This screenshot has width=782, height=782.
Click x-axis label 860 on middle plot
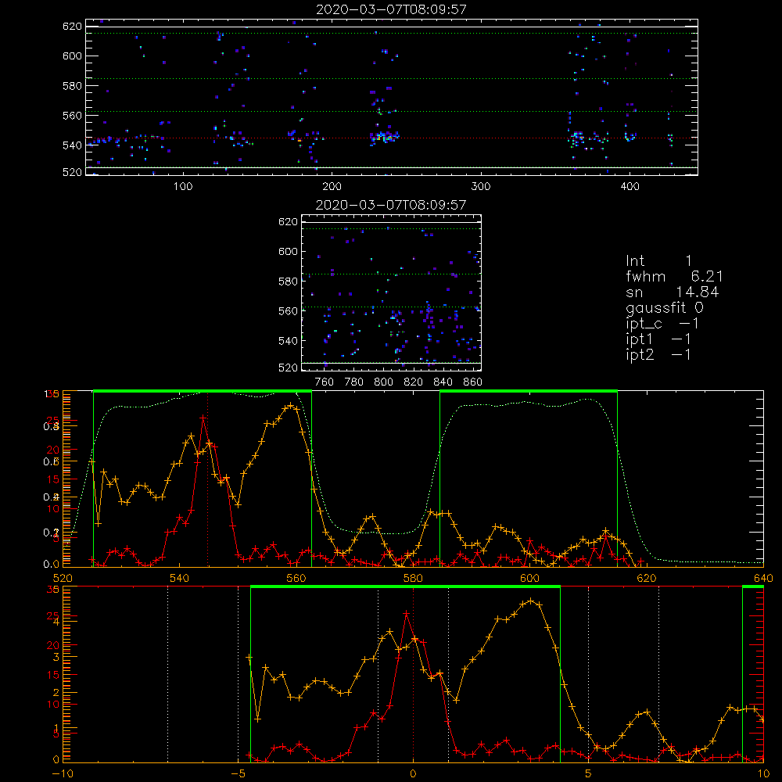click(x=472, y=382)
